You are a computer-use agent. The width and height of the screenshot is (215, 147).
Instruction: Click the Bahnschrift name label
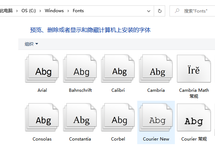pyautogui.click(x=80, y=90)
